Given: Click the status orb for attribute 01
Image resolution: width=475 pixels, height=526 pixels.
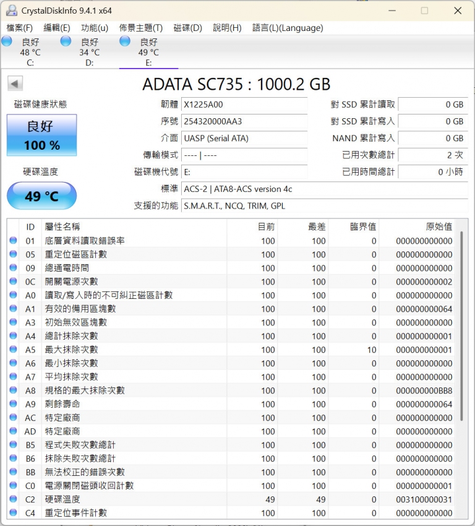Looking at the screenshot, I should (x=13, y=241).
